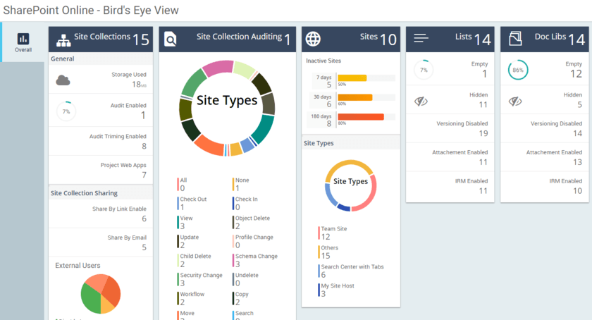Click the 86% Empty circle in Doc Libs

tap(518, 70)
